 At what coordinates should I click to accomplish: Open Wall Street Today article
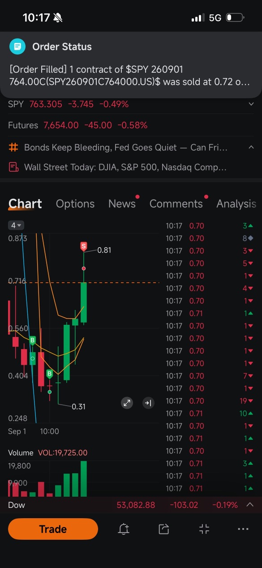(x=125, y=167)
